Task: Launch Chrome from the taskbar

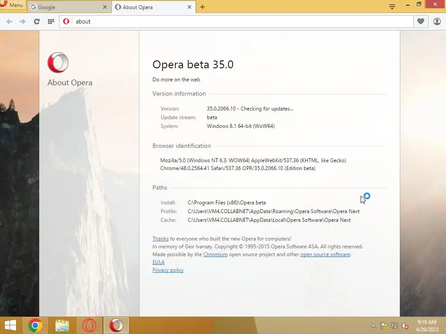Action: [x=35, y=325]
